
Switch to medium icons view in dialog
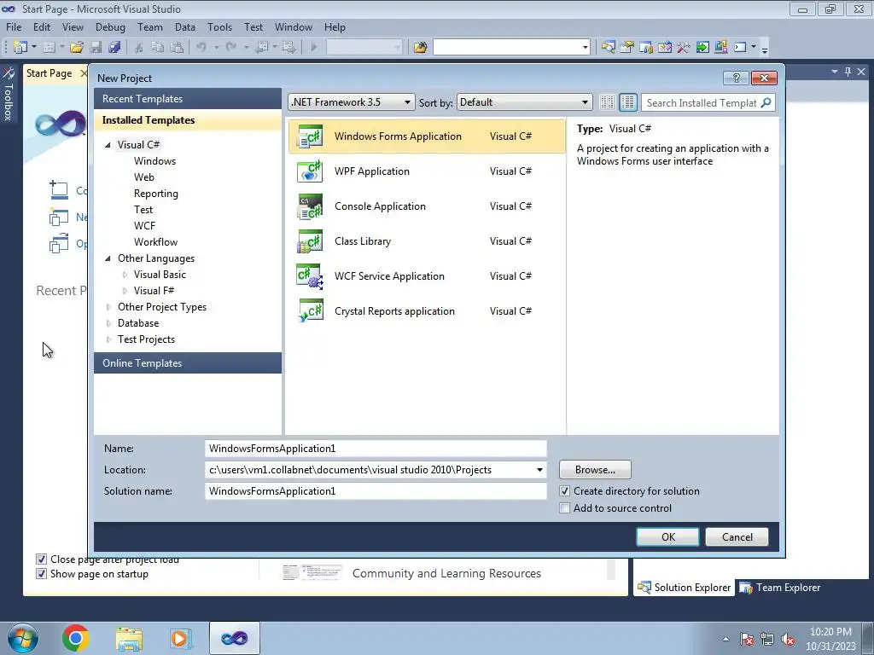627,102
